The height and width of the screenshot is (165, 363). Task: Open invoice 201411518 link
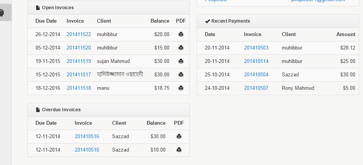point(79,88)
